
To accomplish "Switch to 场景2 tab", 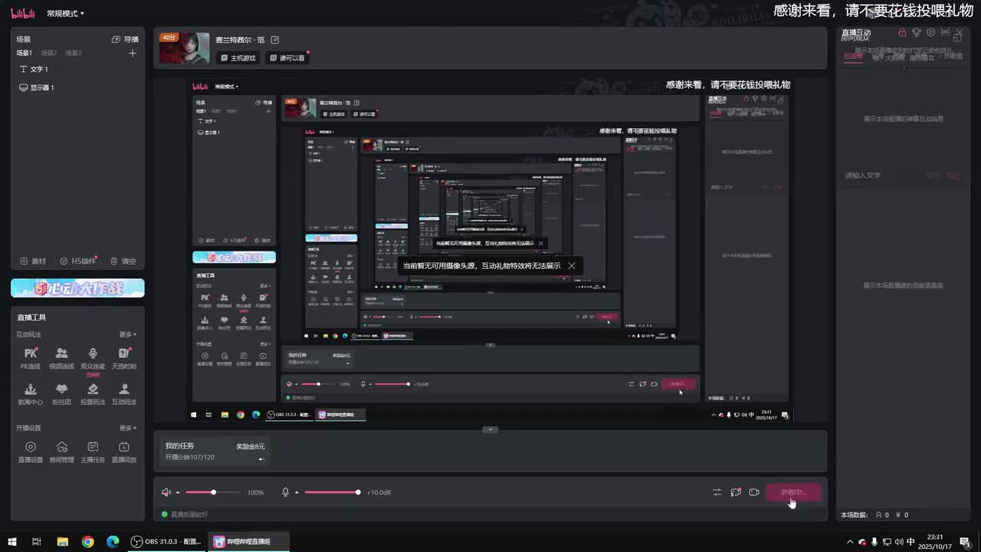I will [x=49, y=53].
